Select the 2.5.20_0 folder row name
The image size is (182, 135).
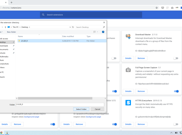[24, 41]
